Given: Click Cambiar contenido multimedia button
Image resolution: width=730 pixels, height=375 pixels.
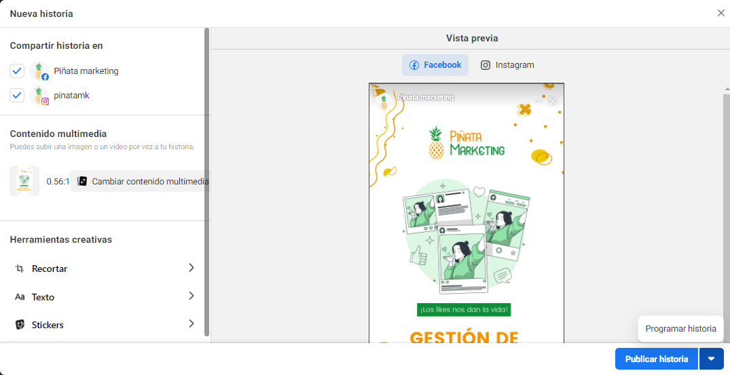Looking at the screenshot, I should coord(140,181).
